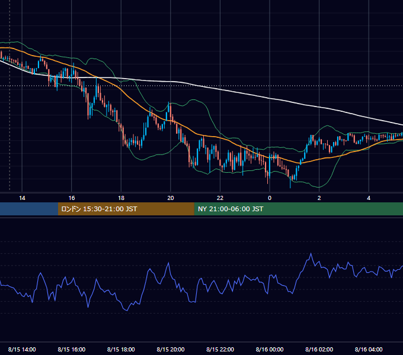The height and width of the screenshot is (355, 403).
Task: Click hour label 4 on price chart axis
Action: coord(369,198)
